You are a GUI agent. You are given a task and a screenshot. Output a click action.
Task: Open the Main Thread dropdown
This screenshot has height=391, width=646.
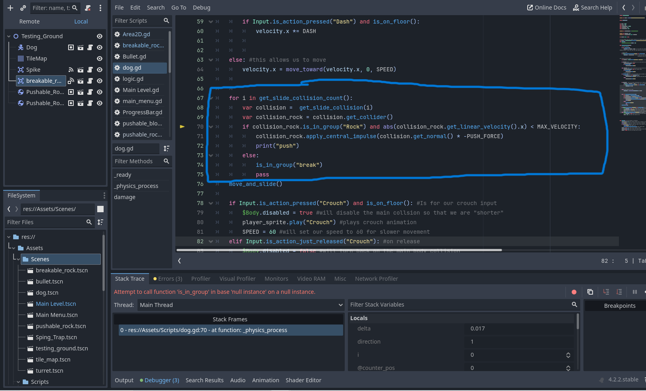[239, 305]
